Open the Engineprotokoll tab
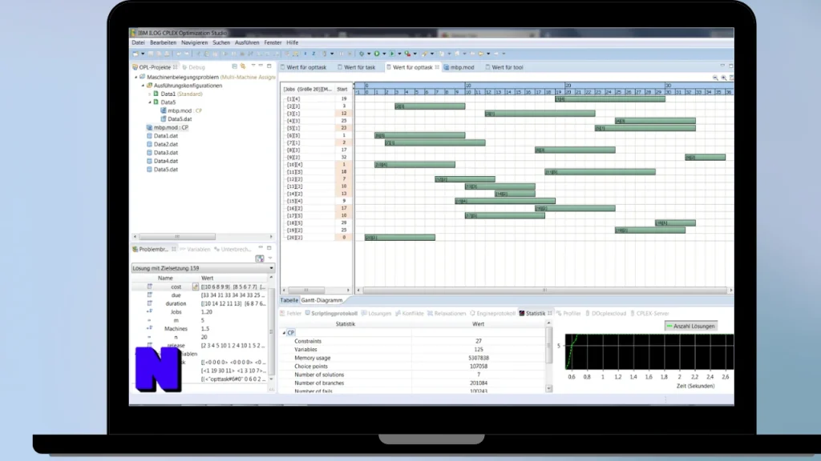Screen dimensions: 821x461 coord(493,314)
